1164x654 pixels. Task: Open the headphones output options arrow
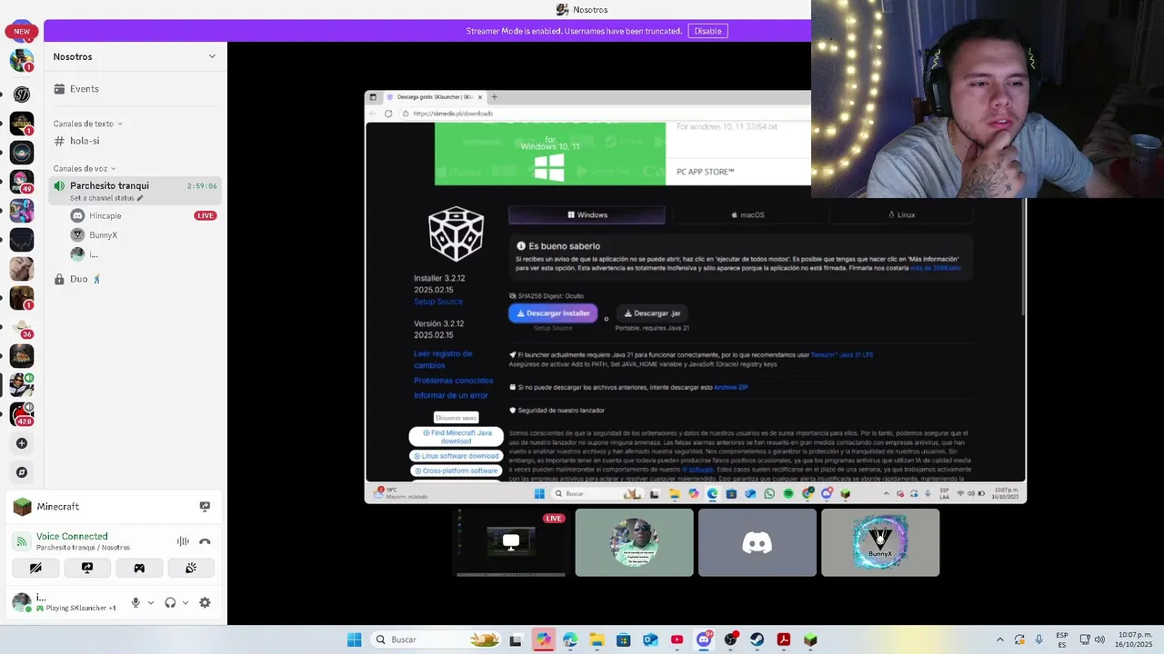(x=186, y=602)
